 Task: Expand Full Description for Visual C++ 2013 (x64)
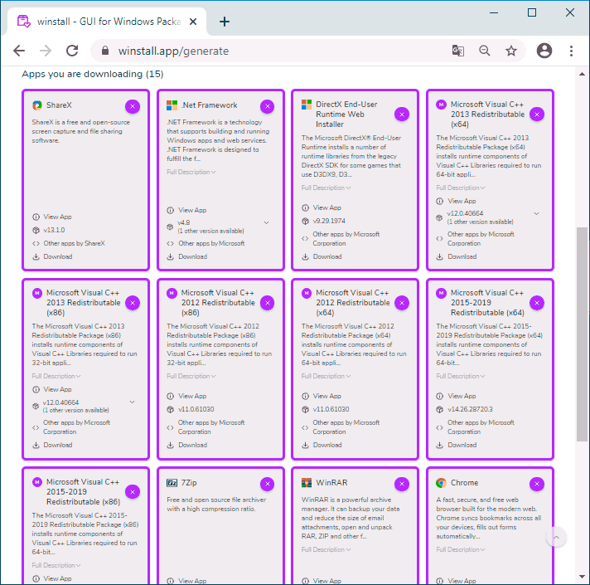pos(461,188)
